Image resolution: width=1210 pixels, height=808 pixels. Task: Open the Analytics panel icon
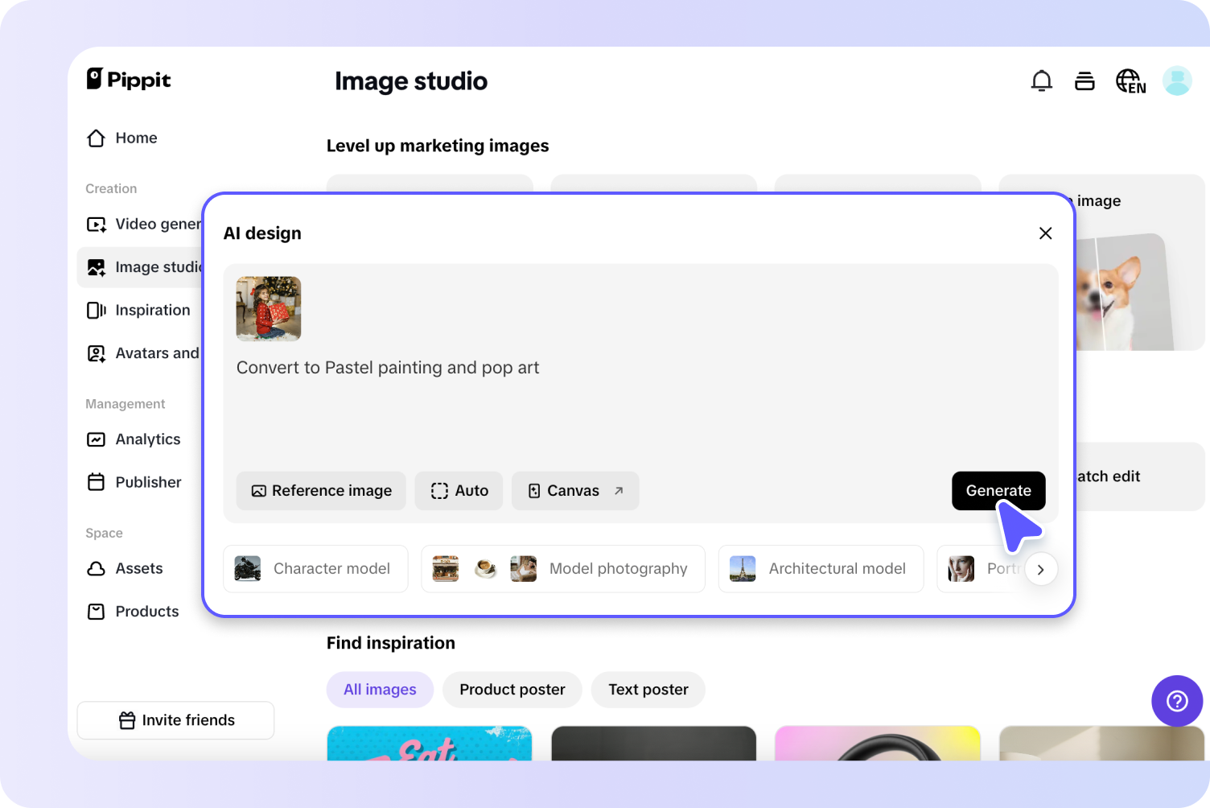[96, 439]
